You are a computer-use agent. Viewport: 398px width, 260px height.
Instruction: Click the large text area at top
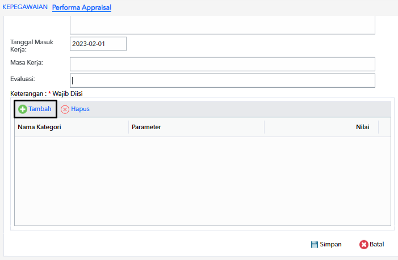(x=223, y=25)
